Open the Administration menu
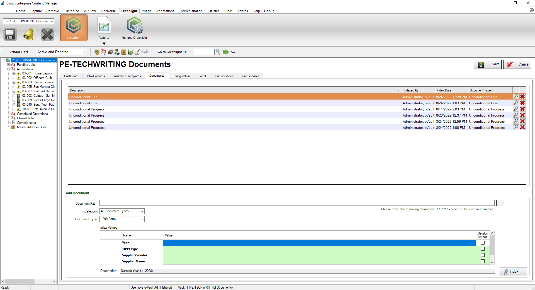The image size is (535, 290). 191,11
